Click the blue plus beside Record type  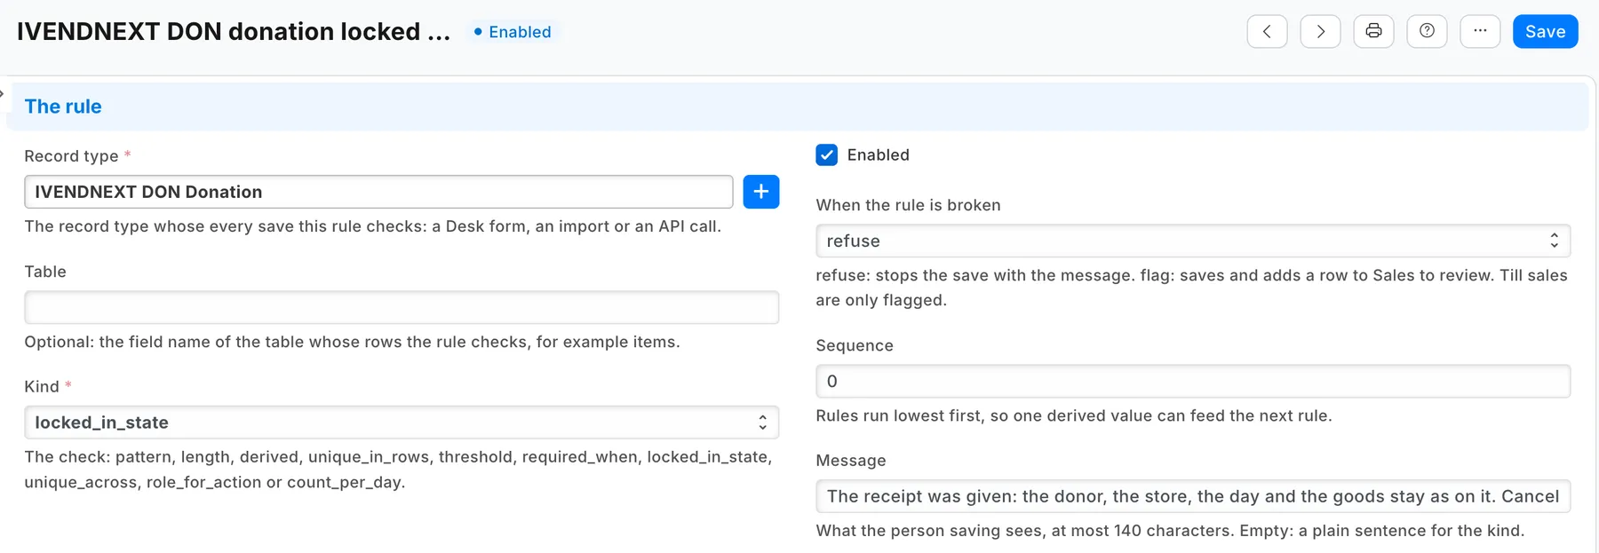pyautogui.click(x=760, y=192)
